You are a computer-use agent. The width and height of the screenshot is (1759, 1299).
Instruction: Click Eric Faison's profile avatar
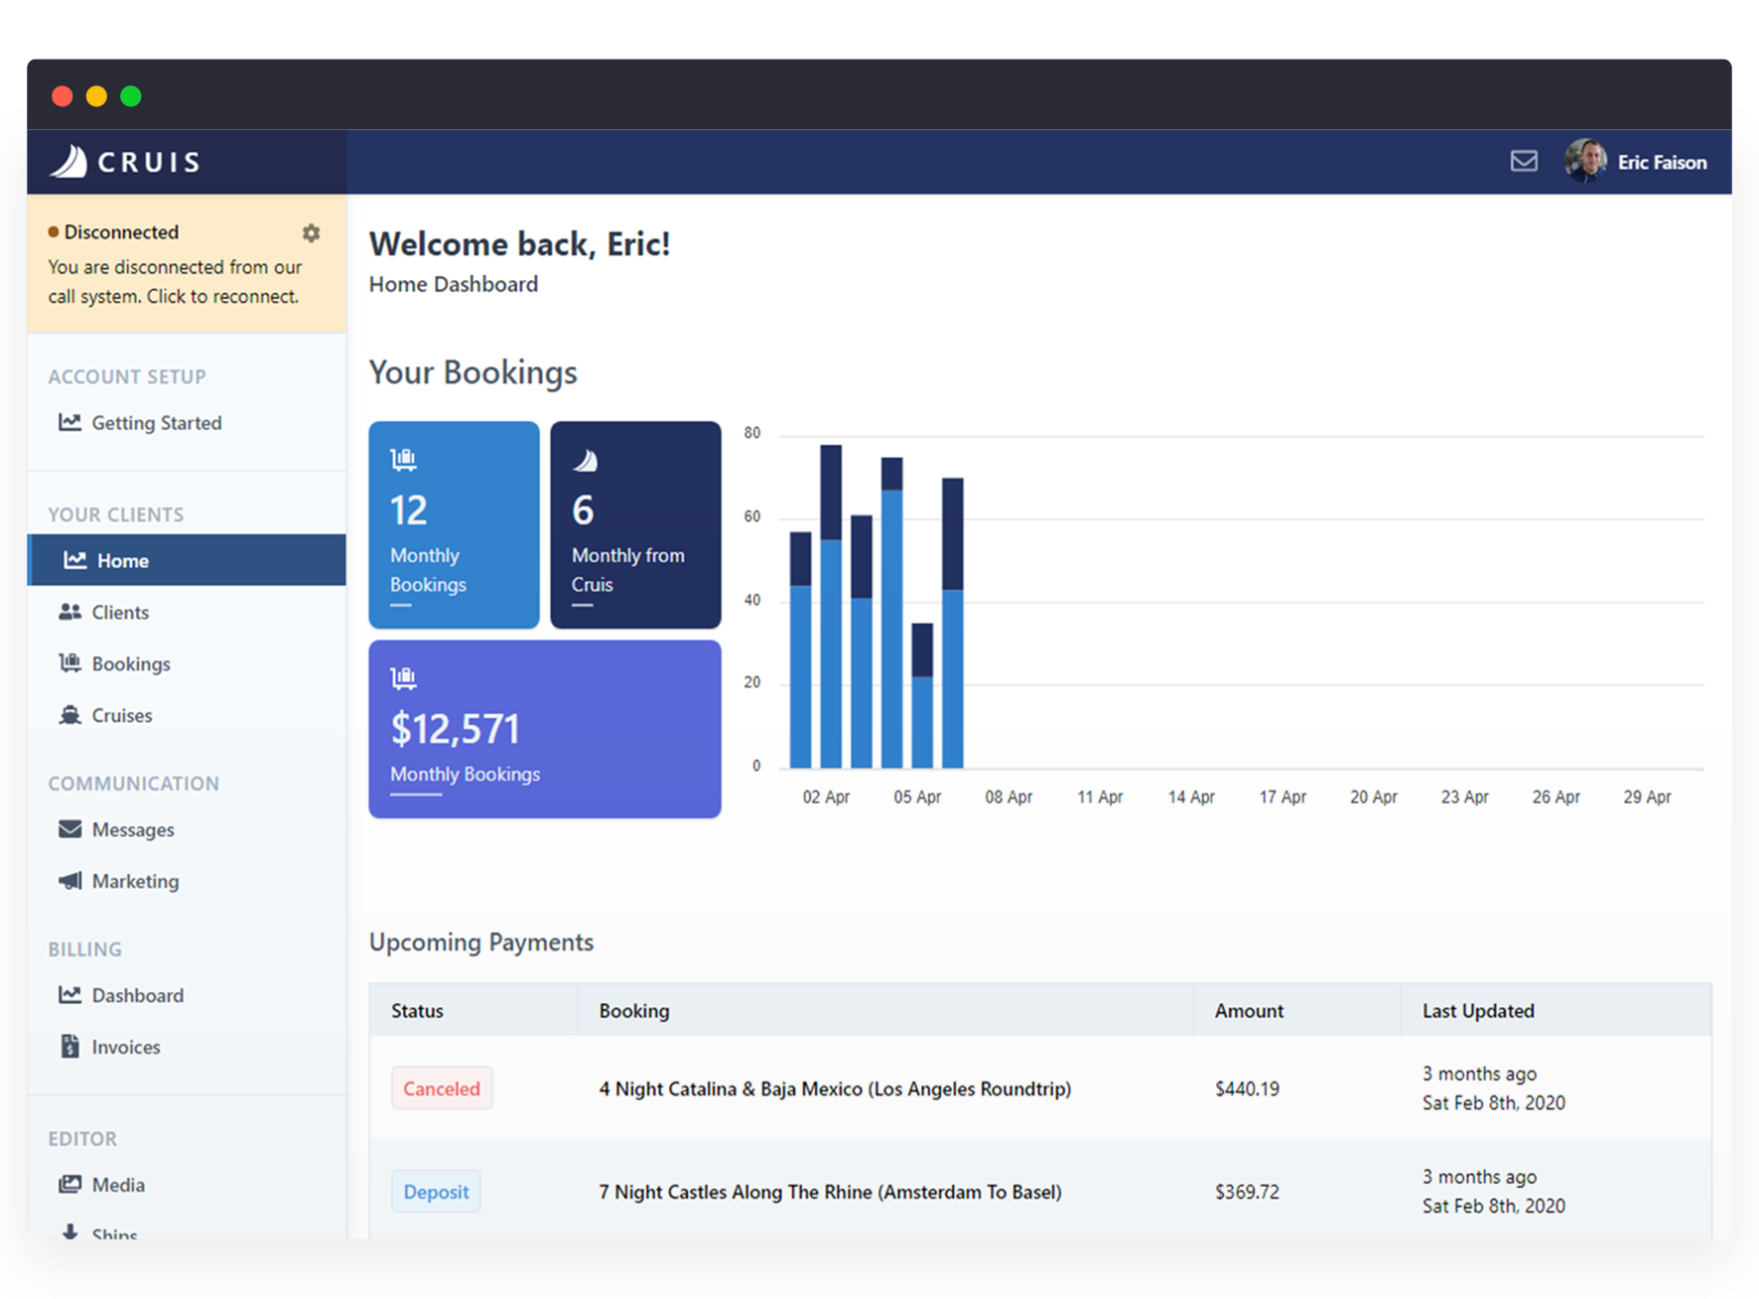click(1586, 161)
